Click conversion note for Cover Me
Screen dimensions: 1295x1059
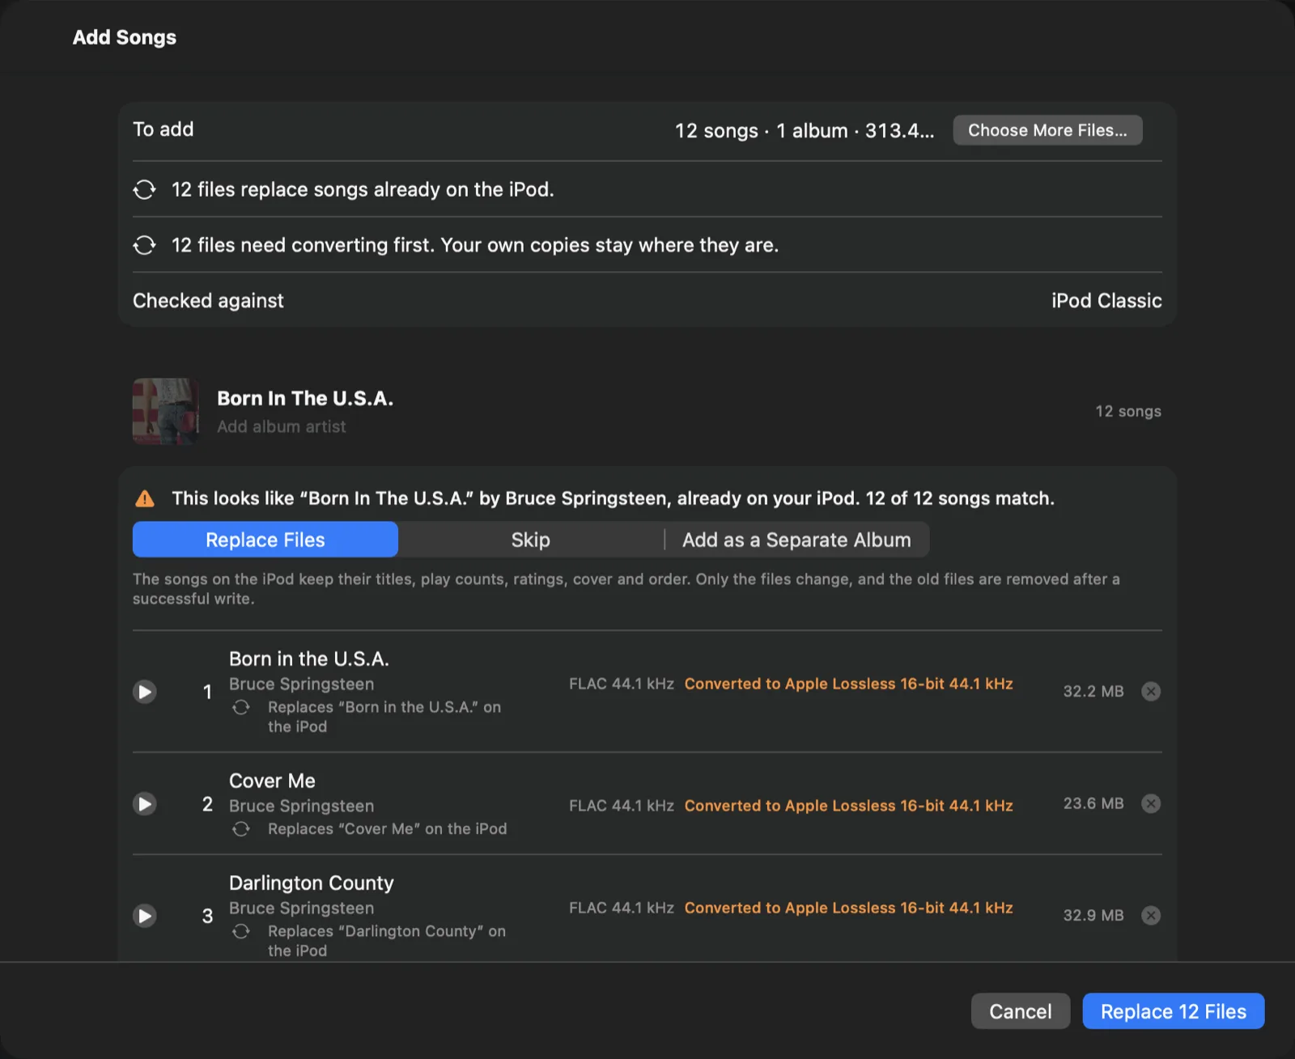pyautogui.click(x=849, y=806)
